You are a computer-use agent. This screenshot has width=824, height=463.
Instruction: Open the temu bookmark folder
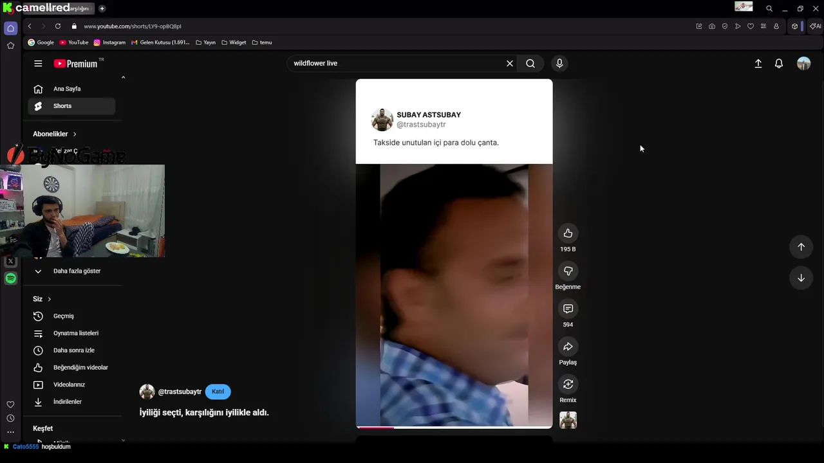click(x=262, y=42)
